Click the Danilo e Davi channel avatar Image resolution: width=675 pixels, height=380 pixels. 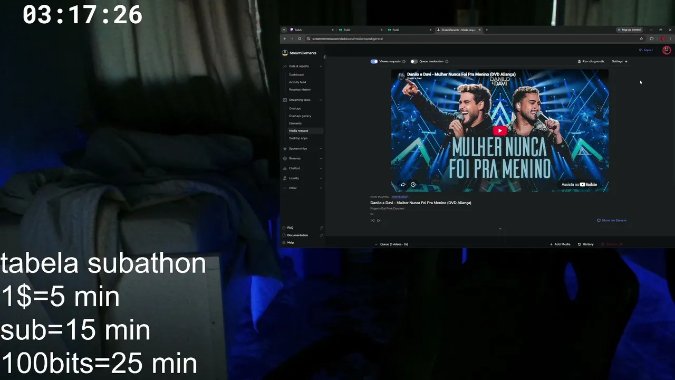[401, 76]
